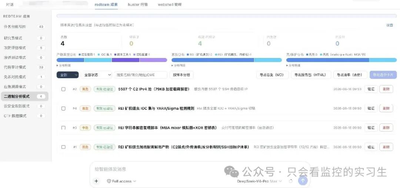
Task: Click the shield icon beside Full access
Action: click(x=109, y=181)
